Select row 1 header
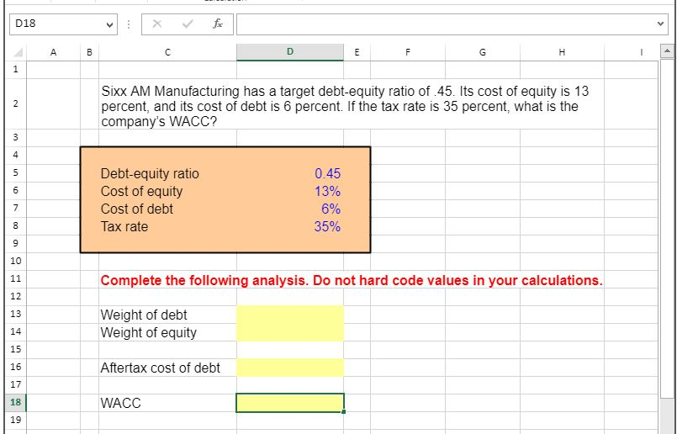677x434 pixels. tap(15, 69)
